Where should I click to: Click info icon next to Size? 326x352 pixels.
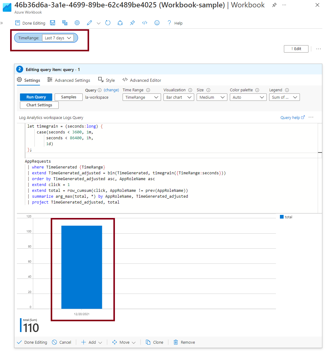click(x=208, y=90)
